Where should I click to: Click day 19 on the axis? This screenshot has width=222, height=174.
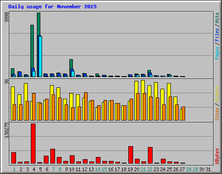(x=130, y=169)
